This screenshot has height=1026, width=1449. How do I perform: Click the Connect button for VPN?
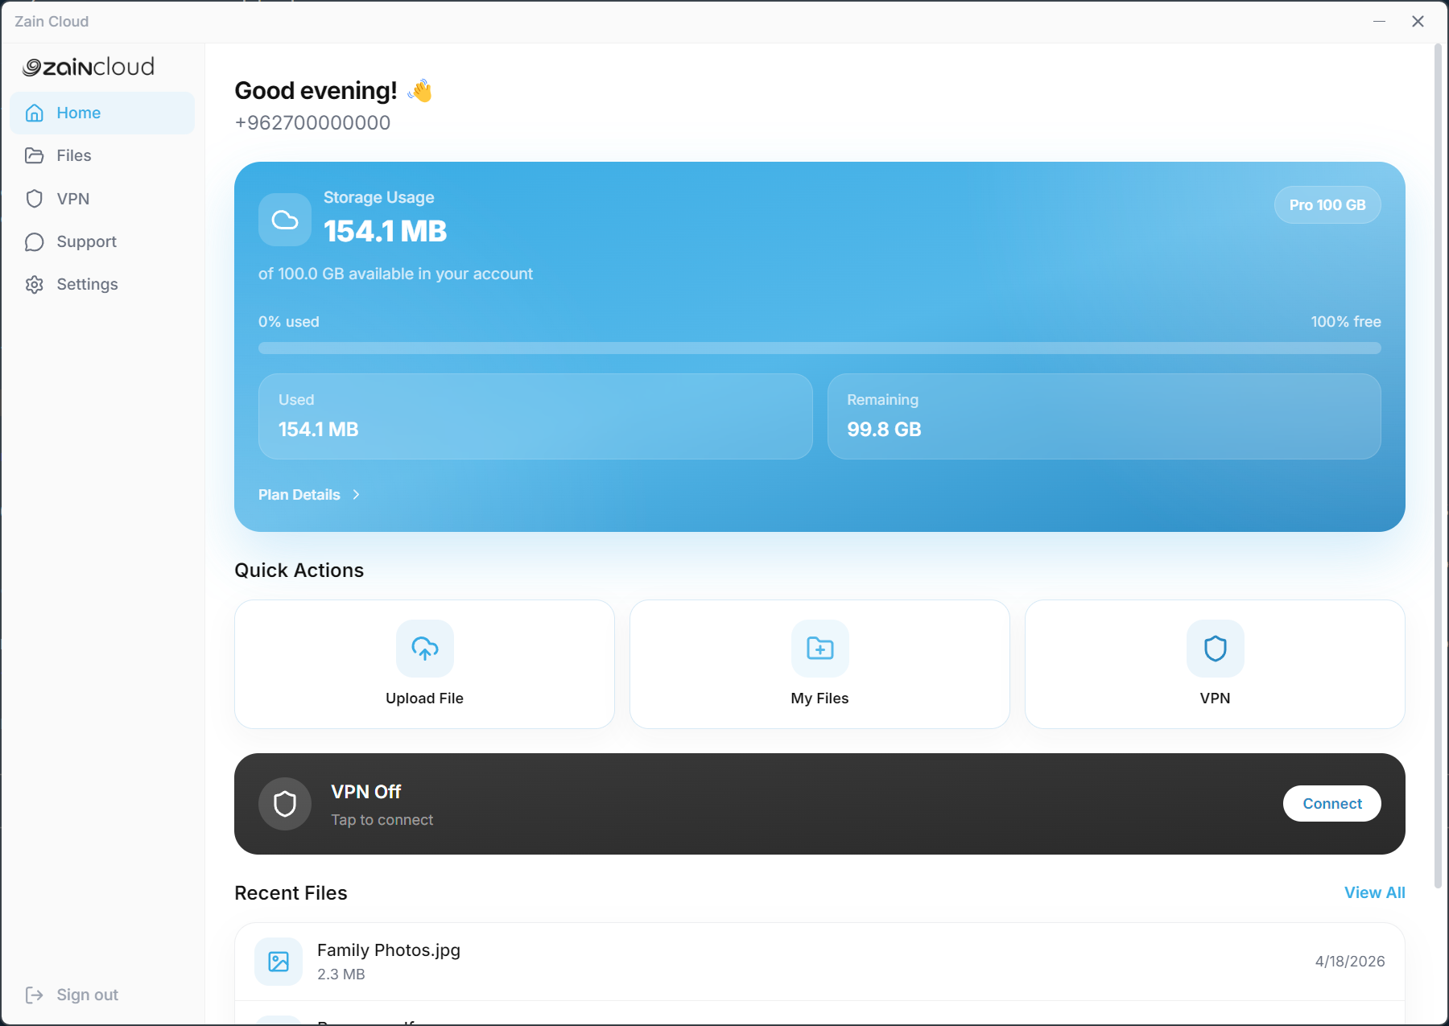(x=1332, y=804)
